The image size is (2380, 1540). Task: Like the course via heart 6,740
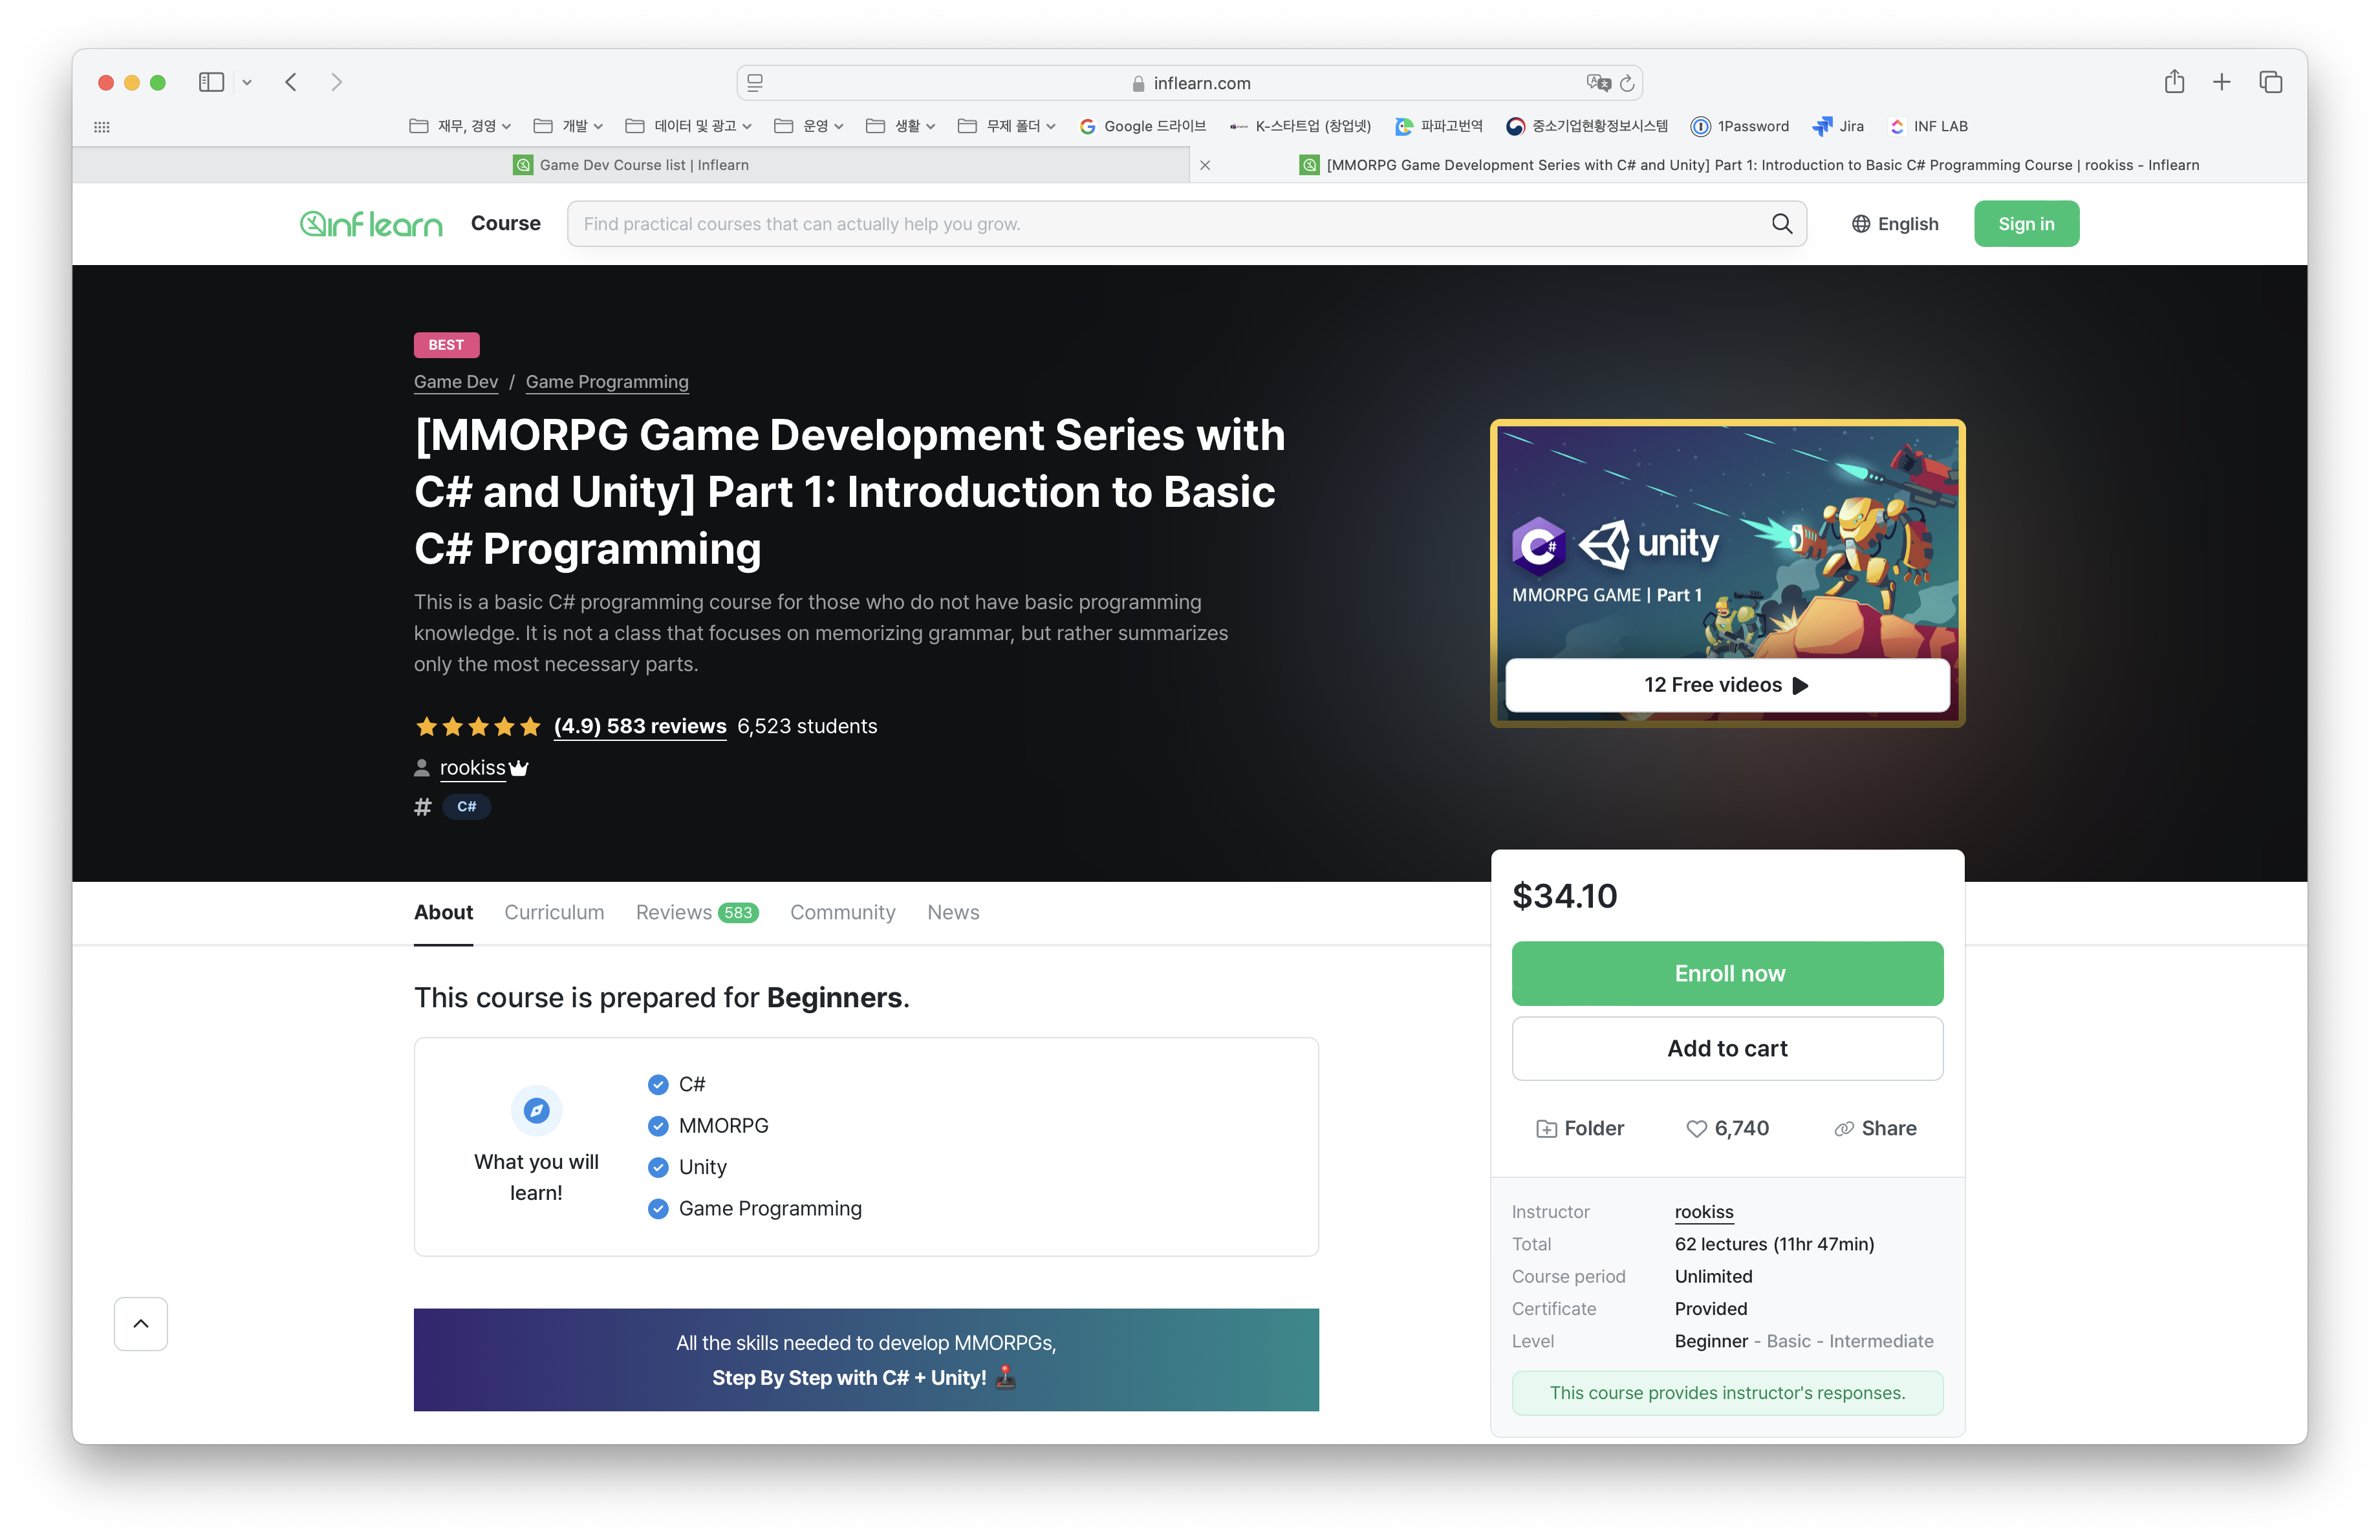click(x=1727, y=1128)
